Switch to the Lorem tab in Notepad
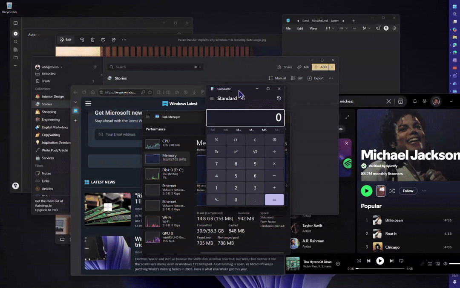Image resolution: width=460 pixels, height=288 pixels. pos(335,21)
